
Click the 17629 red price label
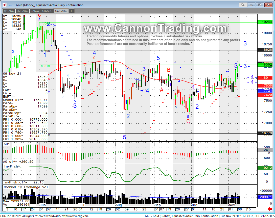(265, 95)
